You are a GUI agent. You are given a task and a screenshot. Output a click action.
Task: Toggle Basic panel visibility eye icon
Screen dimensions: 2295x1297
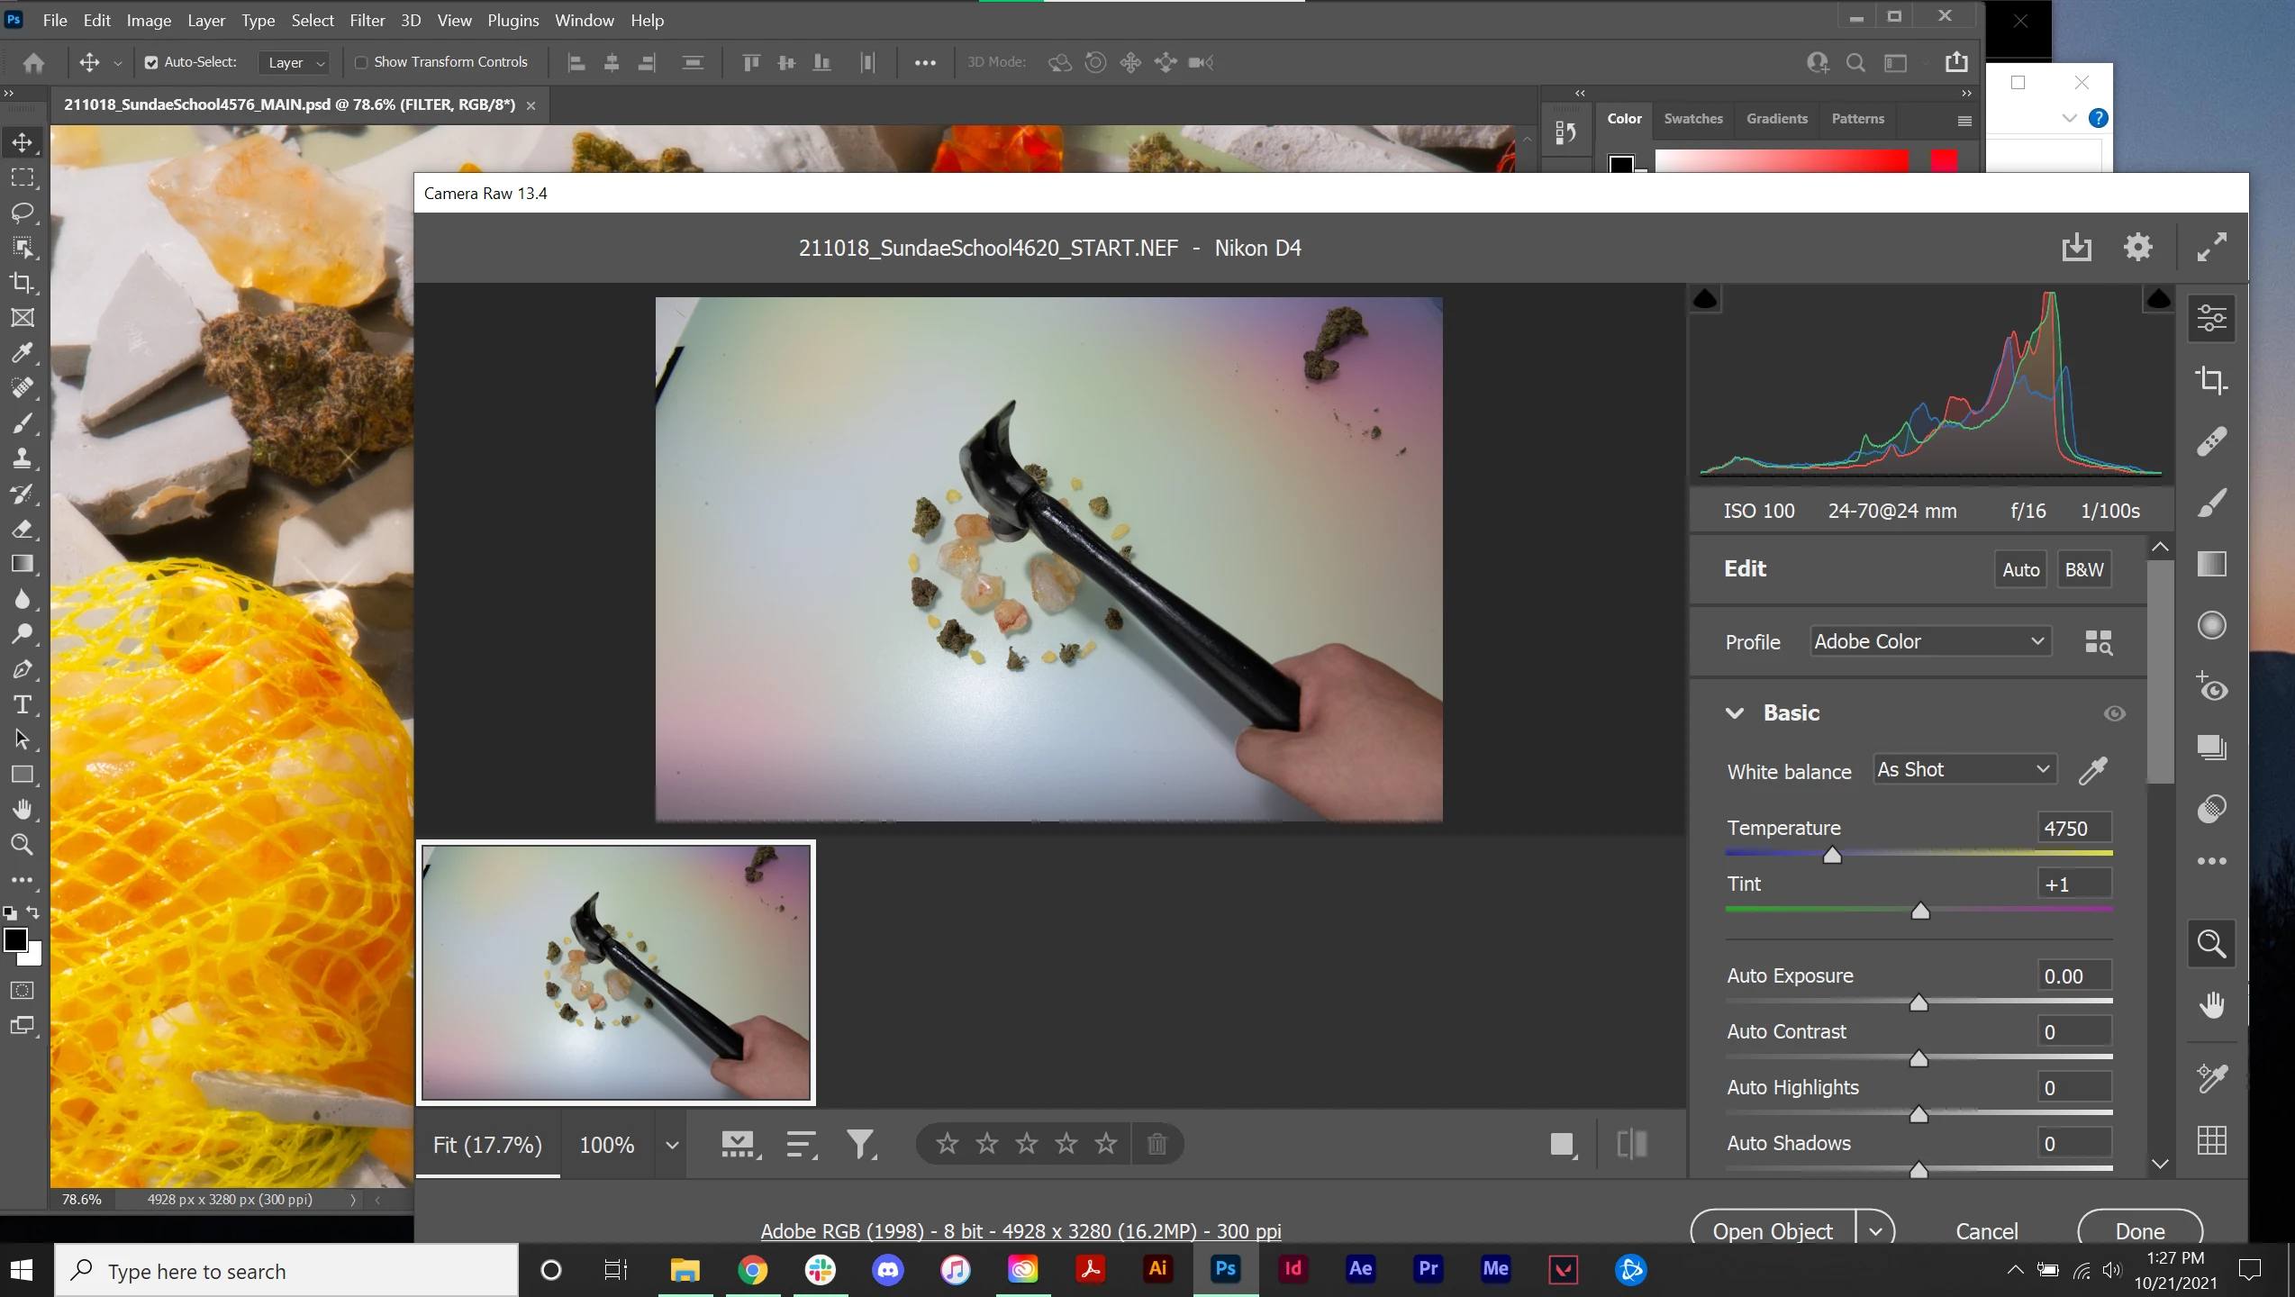click(x=2114, y=713)
